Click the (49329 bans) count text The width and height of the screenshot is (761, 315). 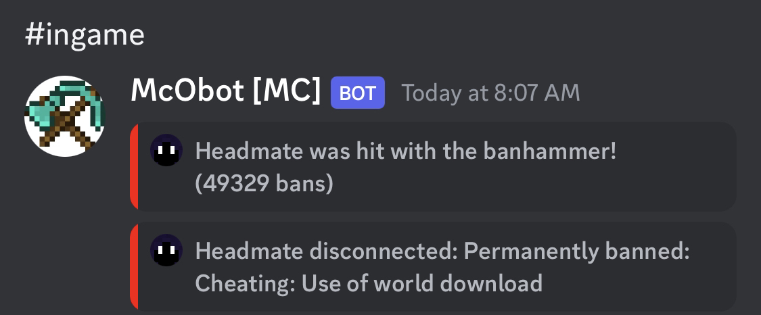tap(264, 184)
